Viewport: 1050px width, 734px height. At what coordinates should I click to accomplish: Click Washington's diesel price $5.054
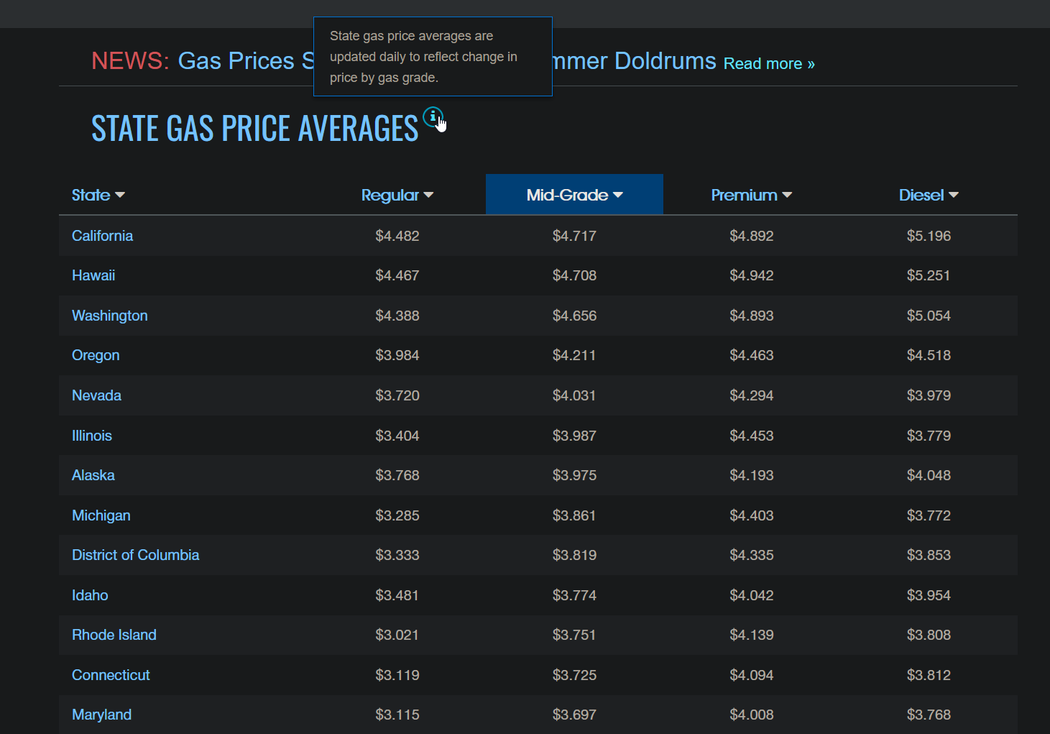click(x=929, y=316)
